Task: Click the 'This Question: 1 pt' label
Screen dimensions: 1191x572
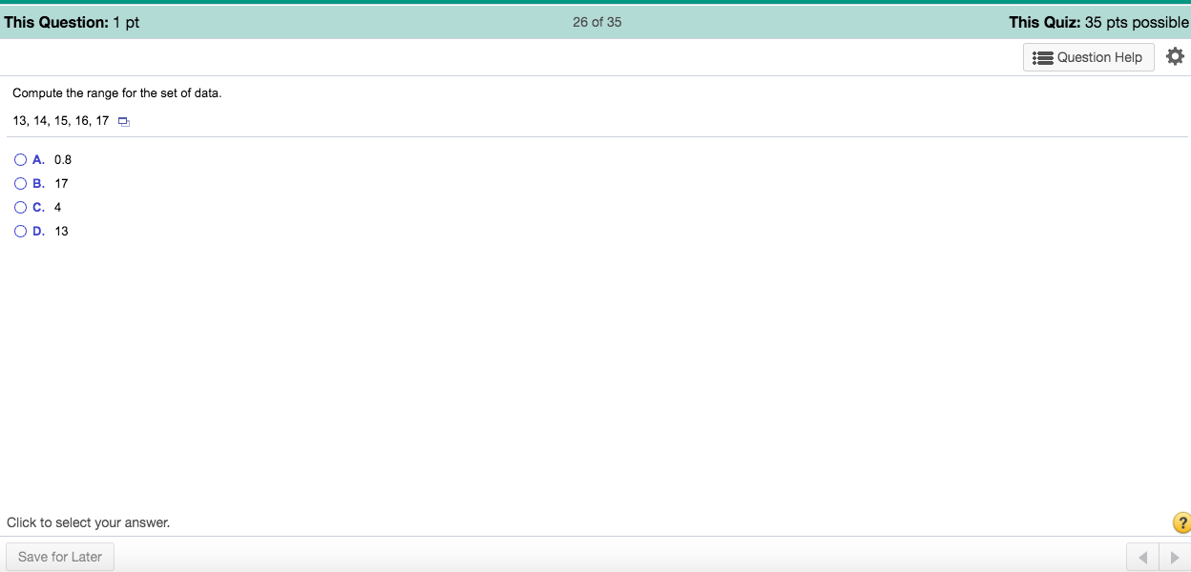Action: click(x=72, y=22)
